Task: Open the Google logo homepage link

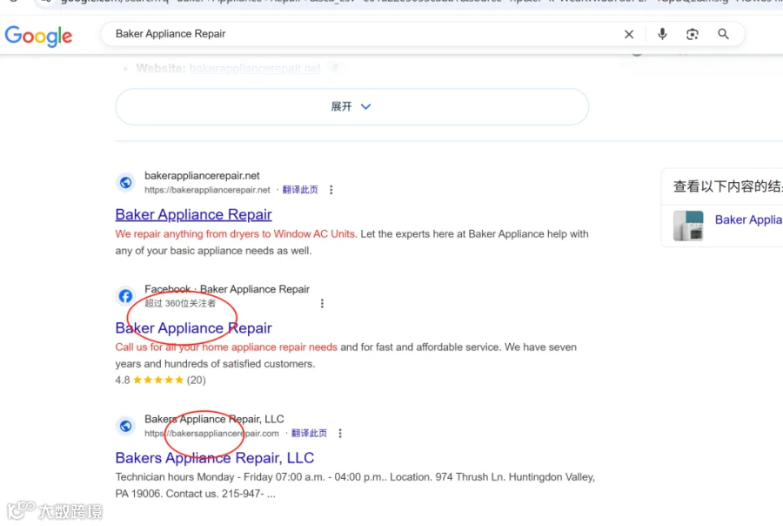Action: (38, 36)
